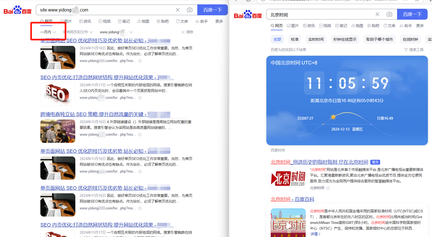The width and height of the screenshot is (432, 237).
Task: Clear the site search query in left window
Action: (x=178, y=10)
